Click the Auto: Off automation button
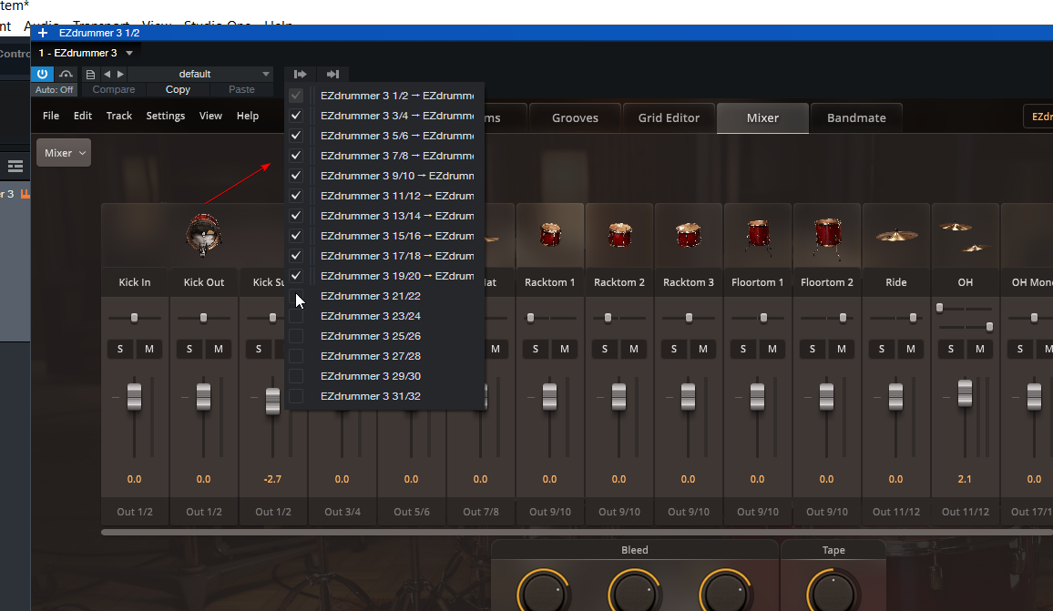Screen dimensions: 1053x611 coord(55,89)
